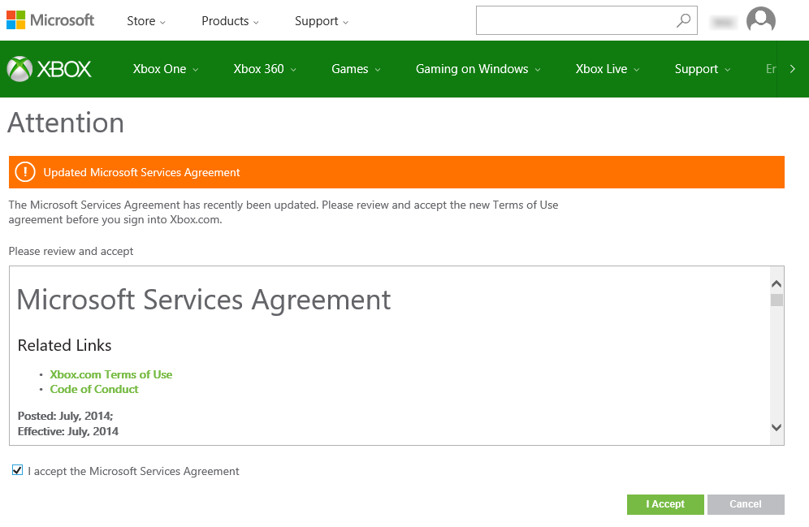The image size is (809, 527).
Task: Click the Microsoft Services Agreement document heading
Action: 204,300
